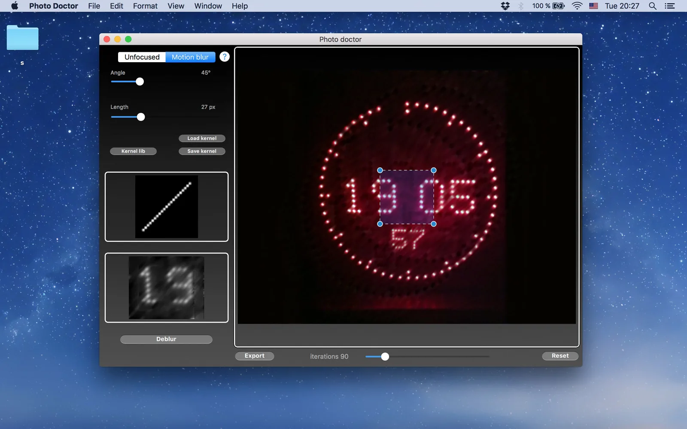Screen dimensions: 687x429
Task: Click the Bluetooth icon in menu bar
Action: [x=521, y=6]
